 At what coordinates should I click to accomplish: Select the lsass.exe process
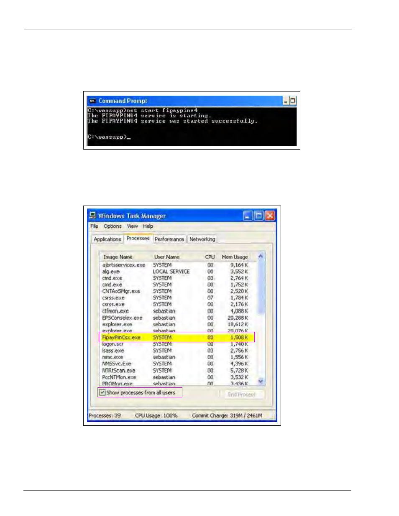[113, 351]
